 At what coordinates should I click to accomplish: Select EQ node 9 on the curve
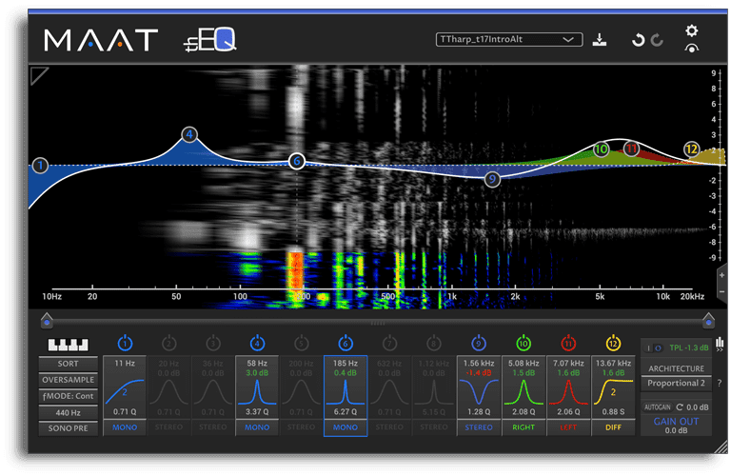pos(492,179)
